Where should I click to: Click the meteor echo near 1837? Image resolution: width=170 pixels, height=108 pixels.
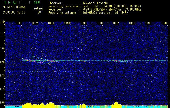[117, 61]
